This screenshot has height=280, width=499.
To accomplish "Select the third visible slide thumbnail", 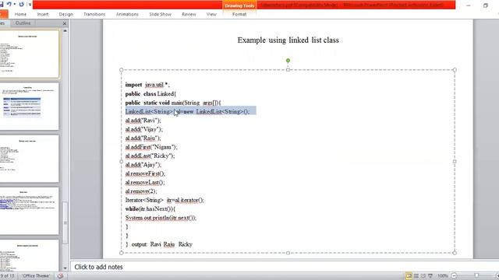I will coord(29,159).
